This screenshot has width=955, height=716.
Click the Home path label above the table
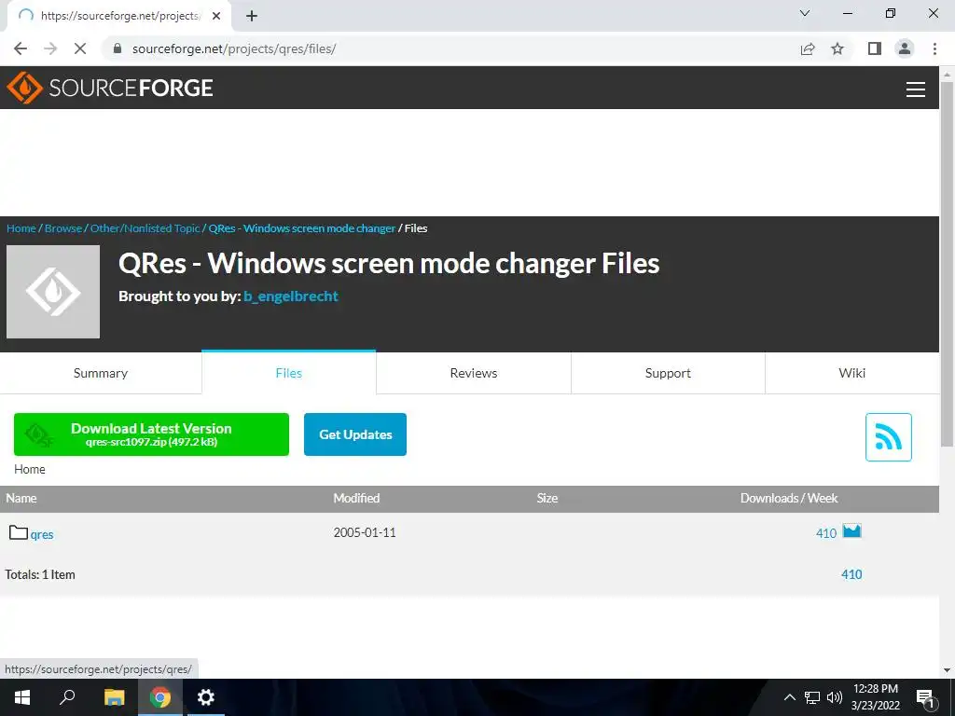click(x=29, y=470)
